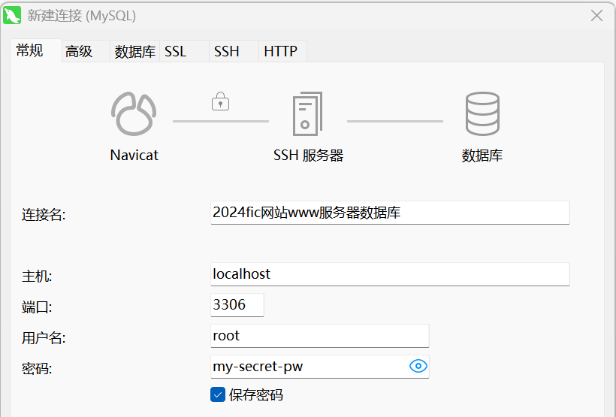Click the 连接名 input field

390,213
